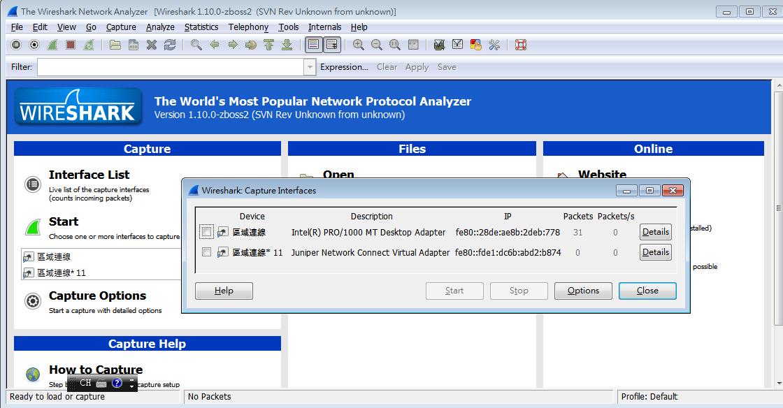Open the Analyze menu
The width and height of the screenshot is (783, 408).
click(160, 27)
